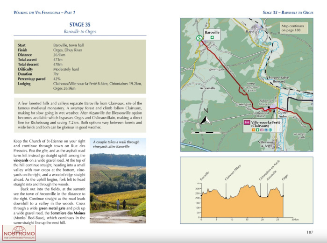Click the 'Cirfontaines-en-Azois' label on the elevation profile
327x243 pixels.
(269, 170)
